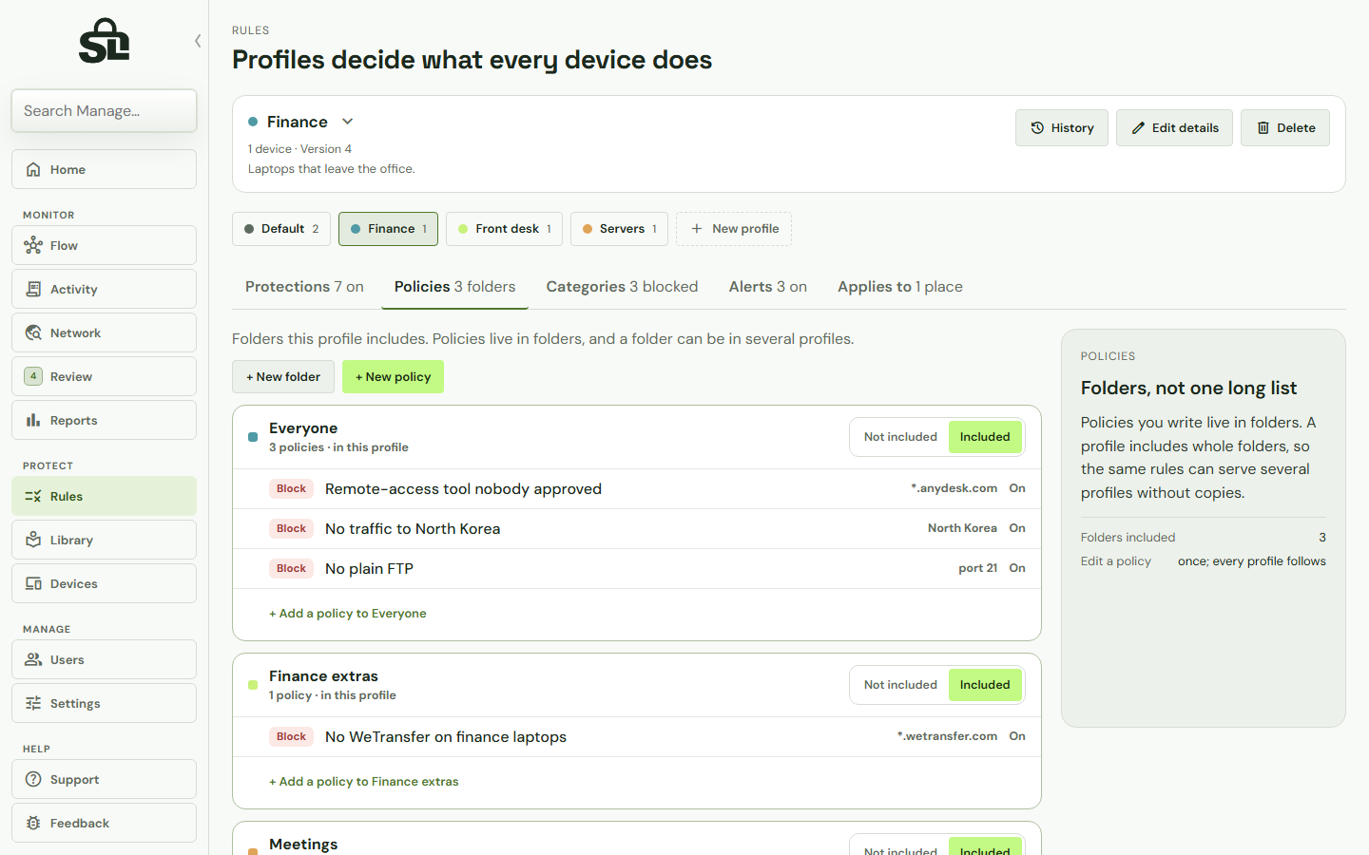Click the Support question mark icon
Image resolution: width=1369 pixels, height=855 pixels.
33,779
